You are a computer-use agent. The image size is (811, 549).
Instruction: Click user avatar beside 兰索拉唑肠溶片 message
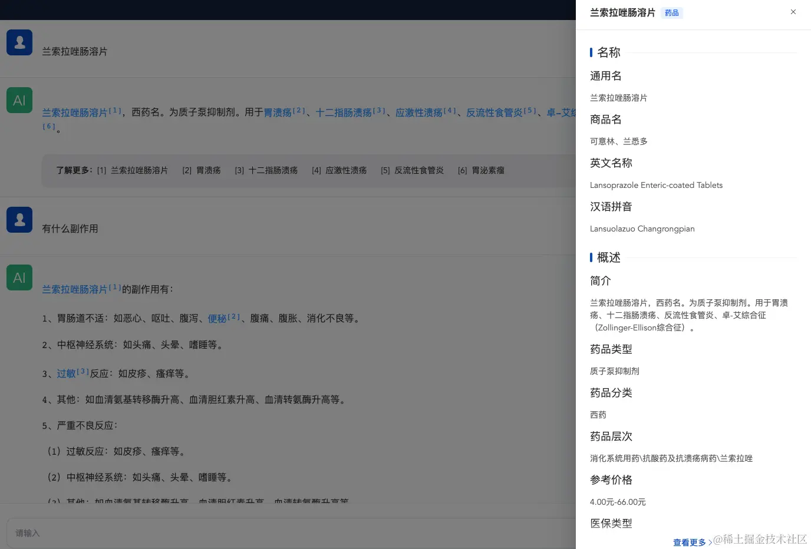(19, 42)
